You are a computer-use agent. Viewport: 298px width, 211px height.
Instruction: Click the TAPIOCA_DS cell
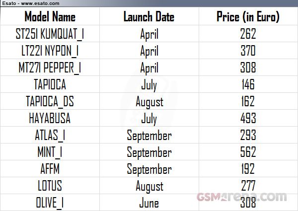(50, 101)
